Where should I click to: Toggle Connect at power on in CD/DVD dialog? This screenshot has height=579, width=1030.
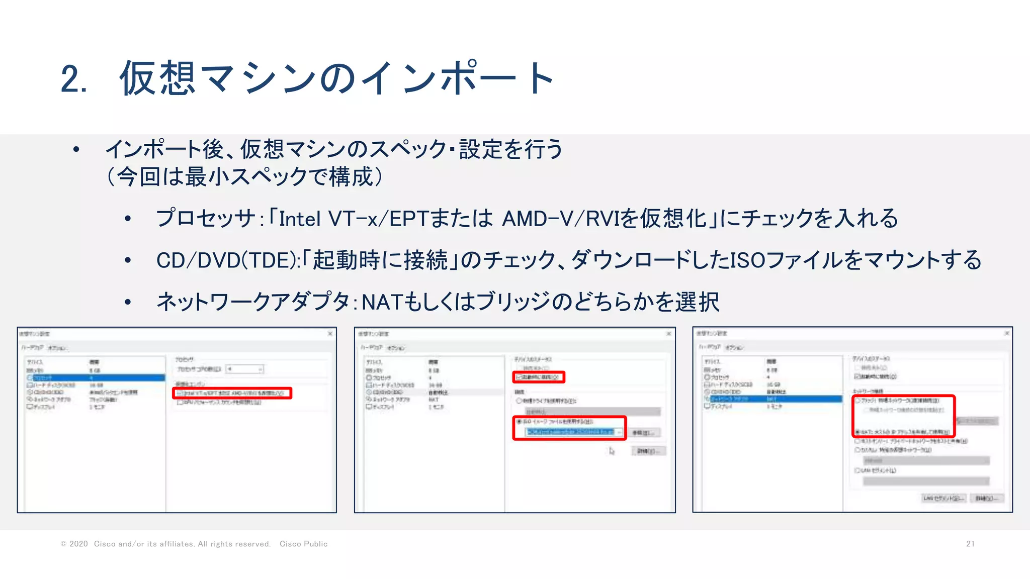pos(520,377)
